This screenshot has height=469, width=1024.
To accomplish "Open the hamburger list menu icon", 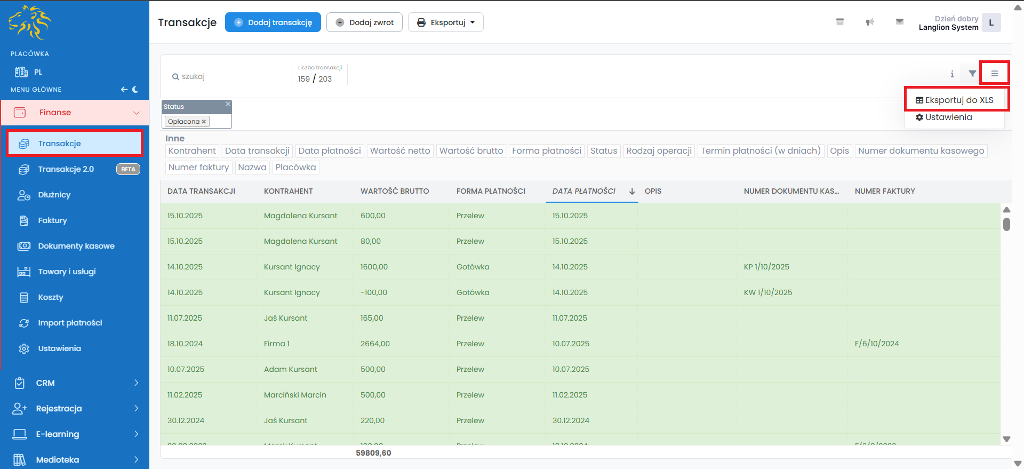I will click(x=994, y=74).
